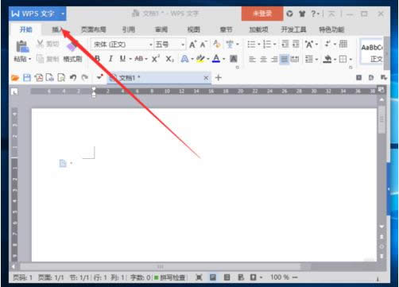Click the Undo arrow icon

click(x=73, y=78)
